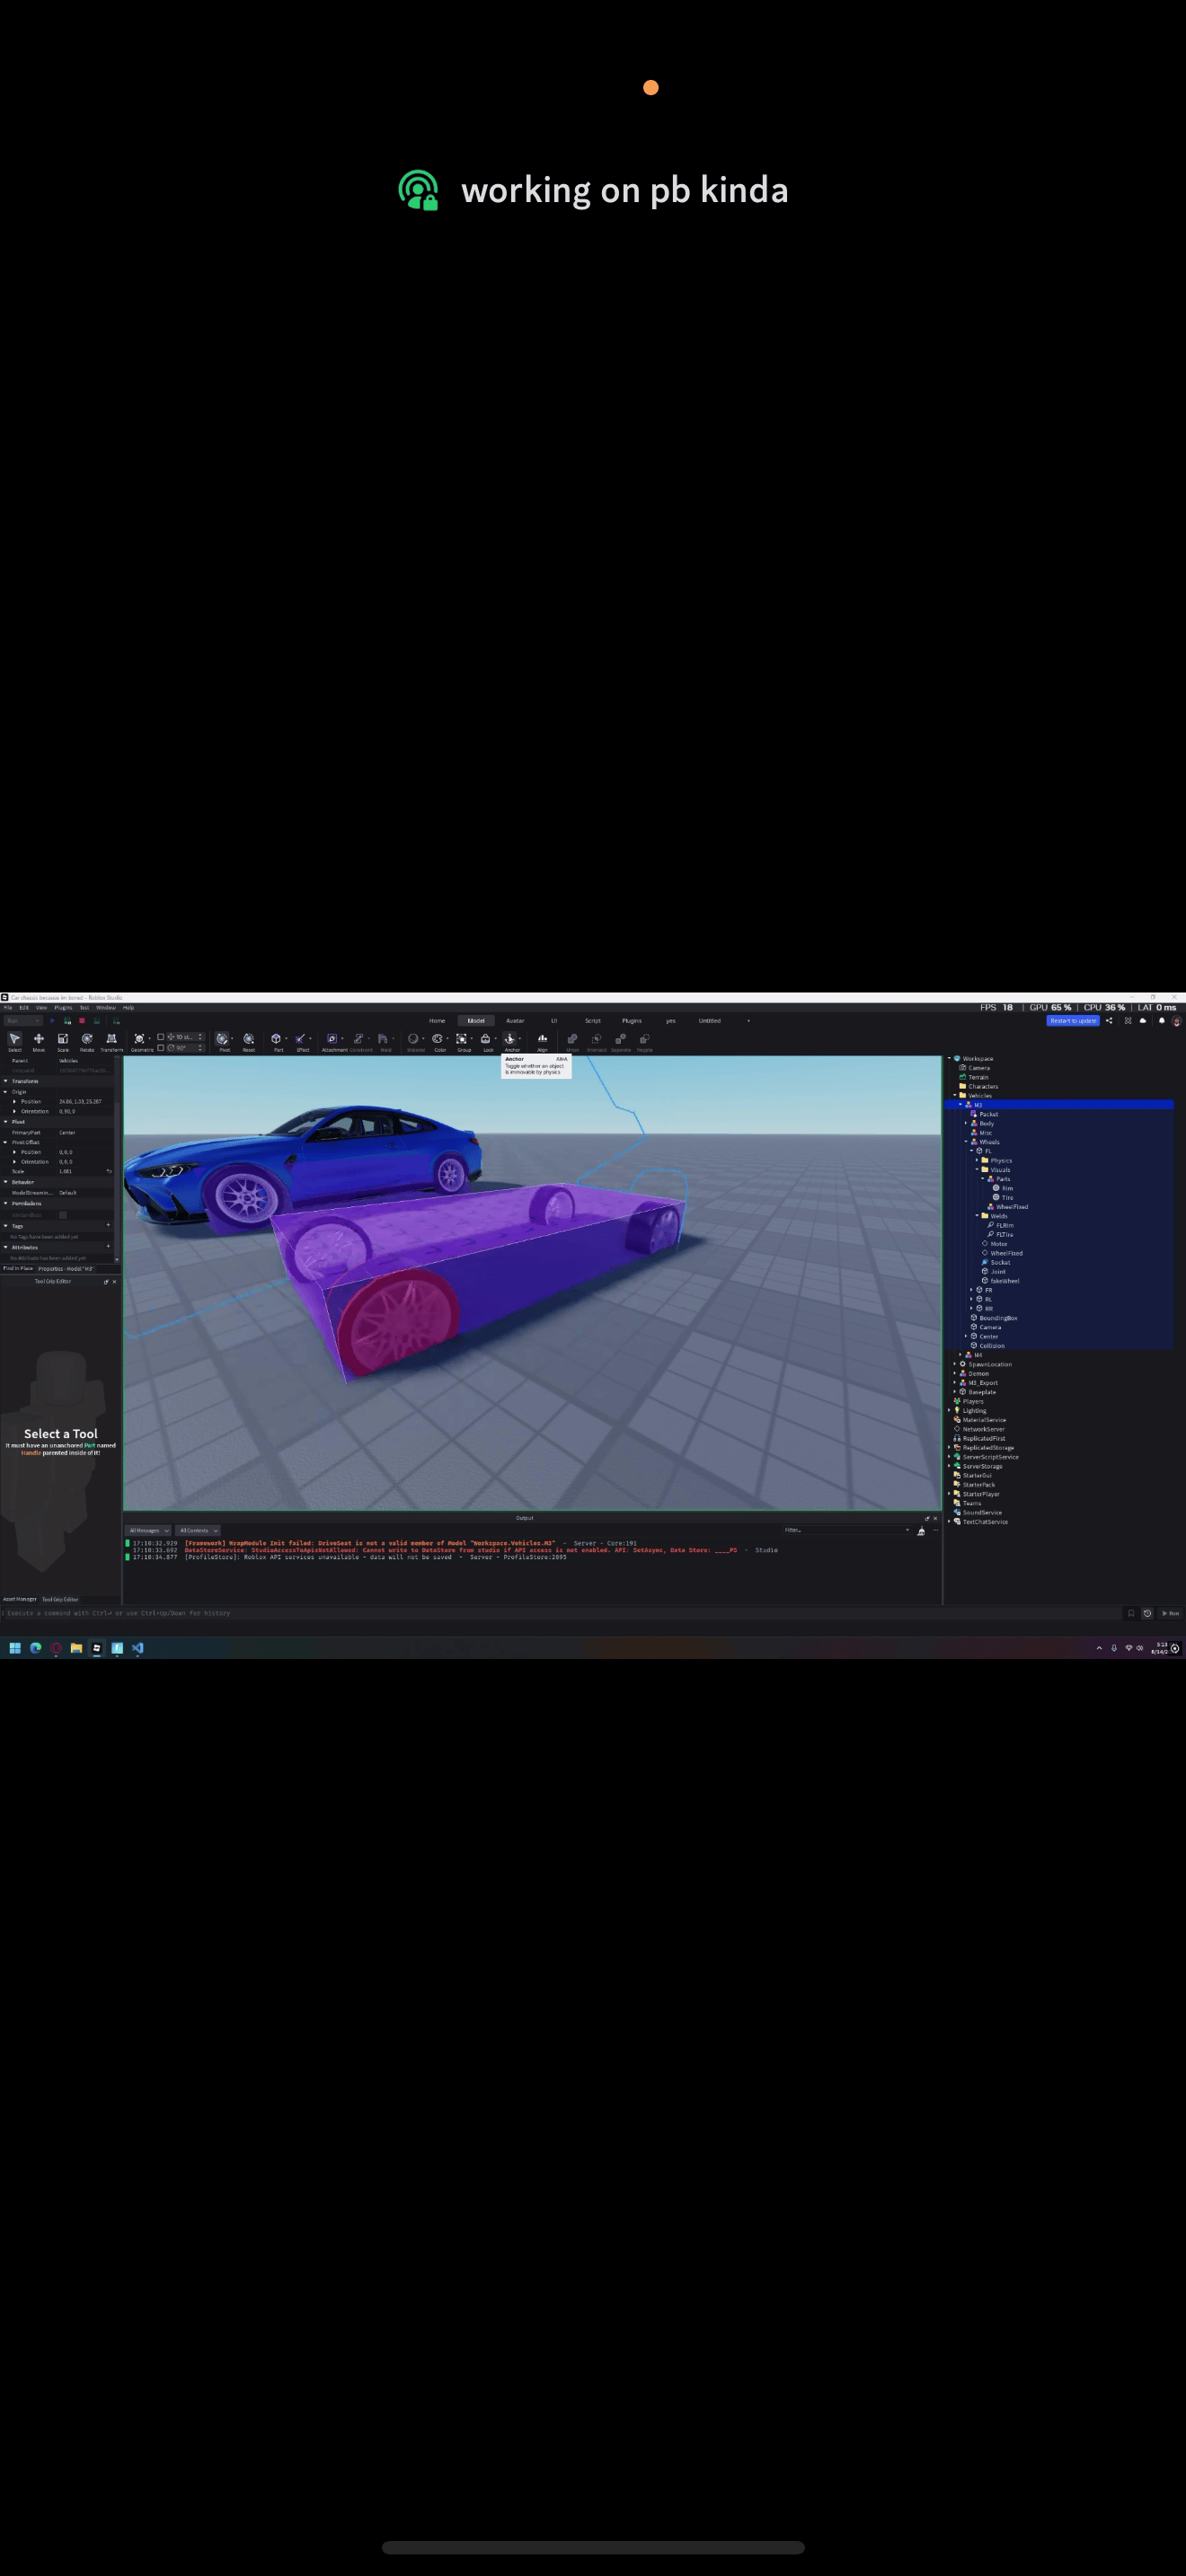The height and width of the screenshot is (2576, 1186).
Task: Open the Effect tool
Action: coord(300,1041)
